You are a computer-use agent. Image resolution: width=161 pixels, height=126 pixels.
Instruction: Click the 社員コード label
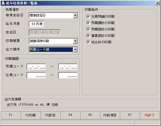pyautogui.click(x=14, y=75)
